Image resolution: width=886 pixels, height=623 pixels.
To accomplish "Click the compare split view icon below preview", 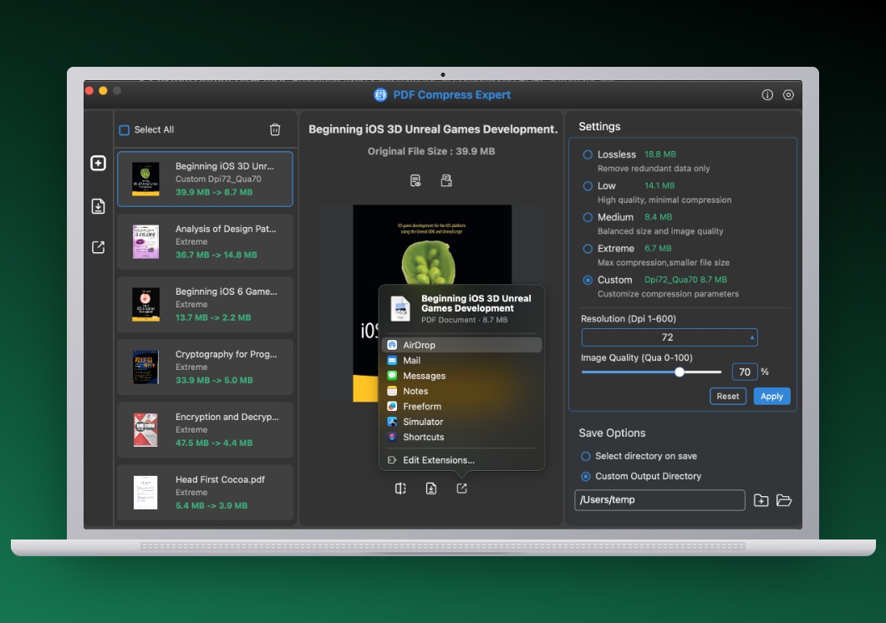I will (400, 489).
